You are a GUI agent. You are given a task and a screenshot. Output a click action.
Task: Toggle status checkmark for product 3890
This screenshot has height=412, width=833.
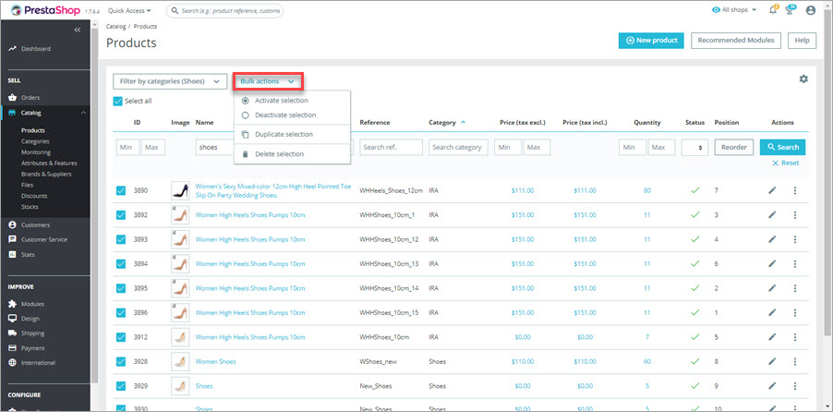click(694, 190)
